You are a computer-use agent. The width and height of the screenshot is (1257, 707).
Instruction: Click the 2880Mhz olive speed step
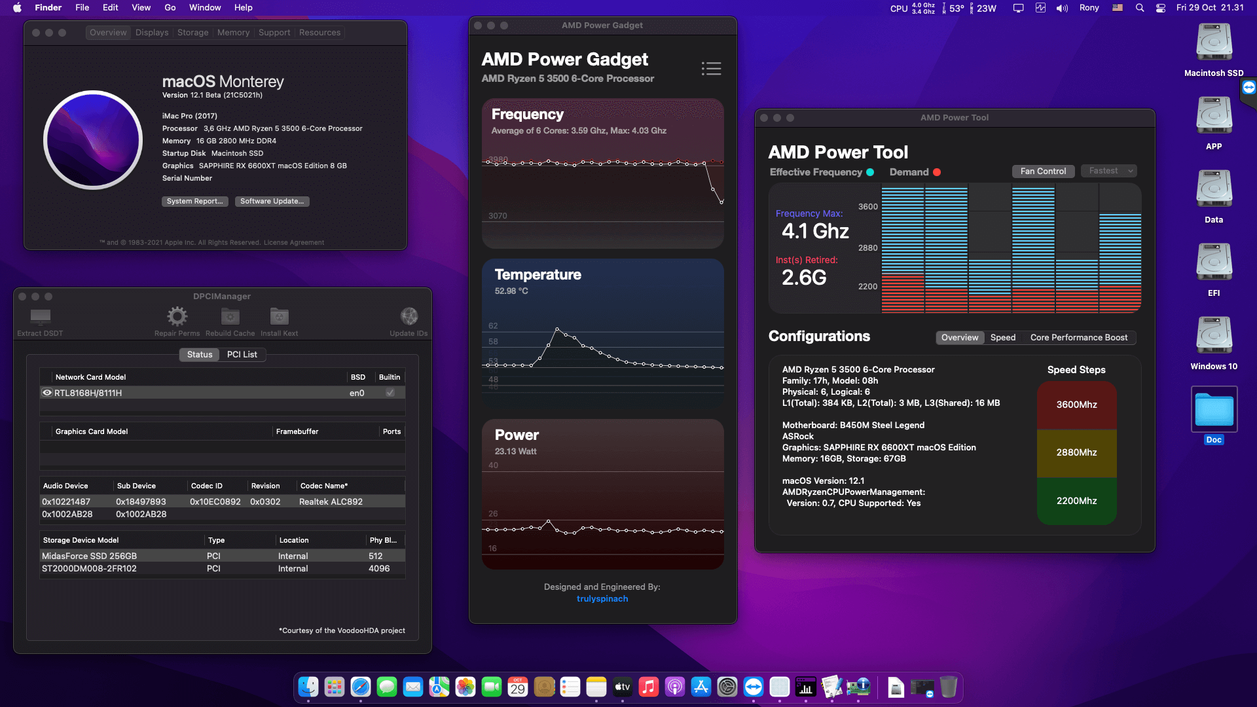[1076, 453]
